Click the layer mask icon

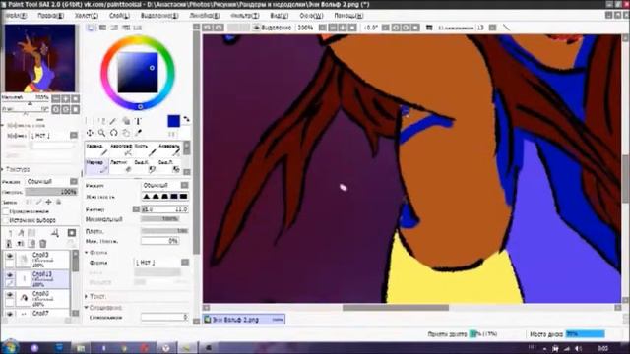(72, 233)
